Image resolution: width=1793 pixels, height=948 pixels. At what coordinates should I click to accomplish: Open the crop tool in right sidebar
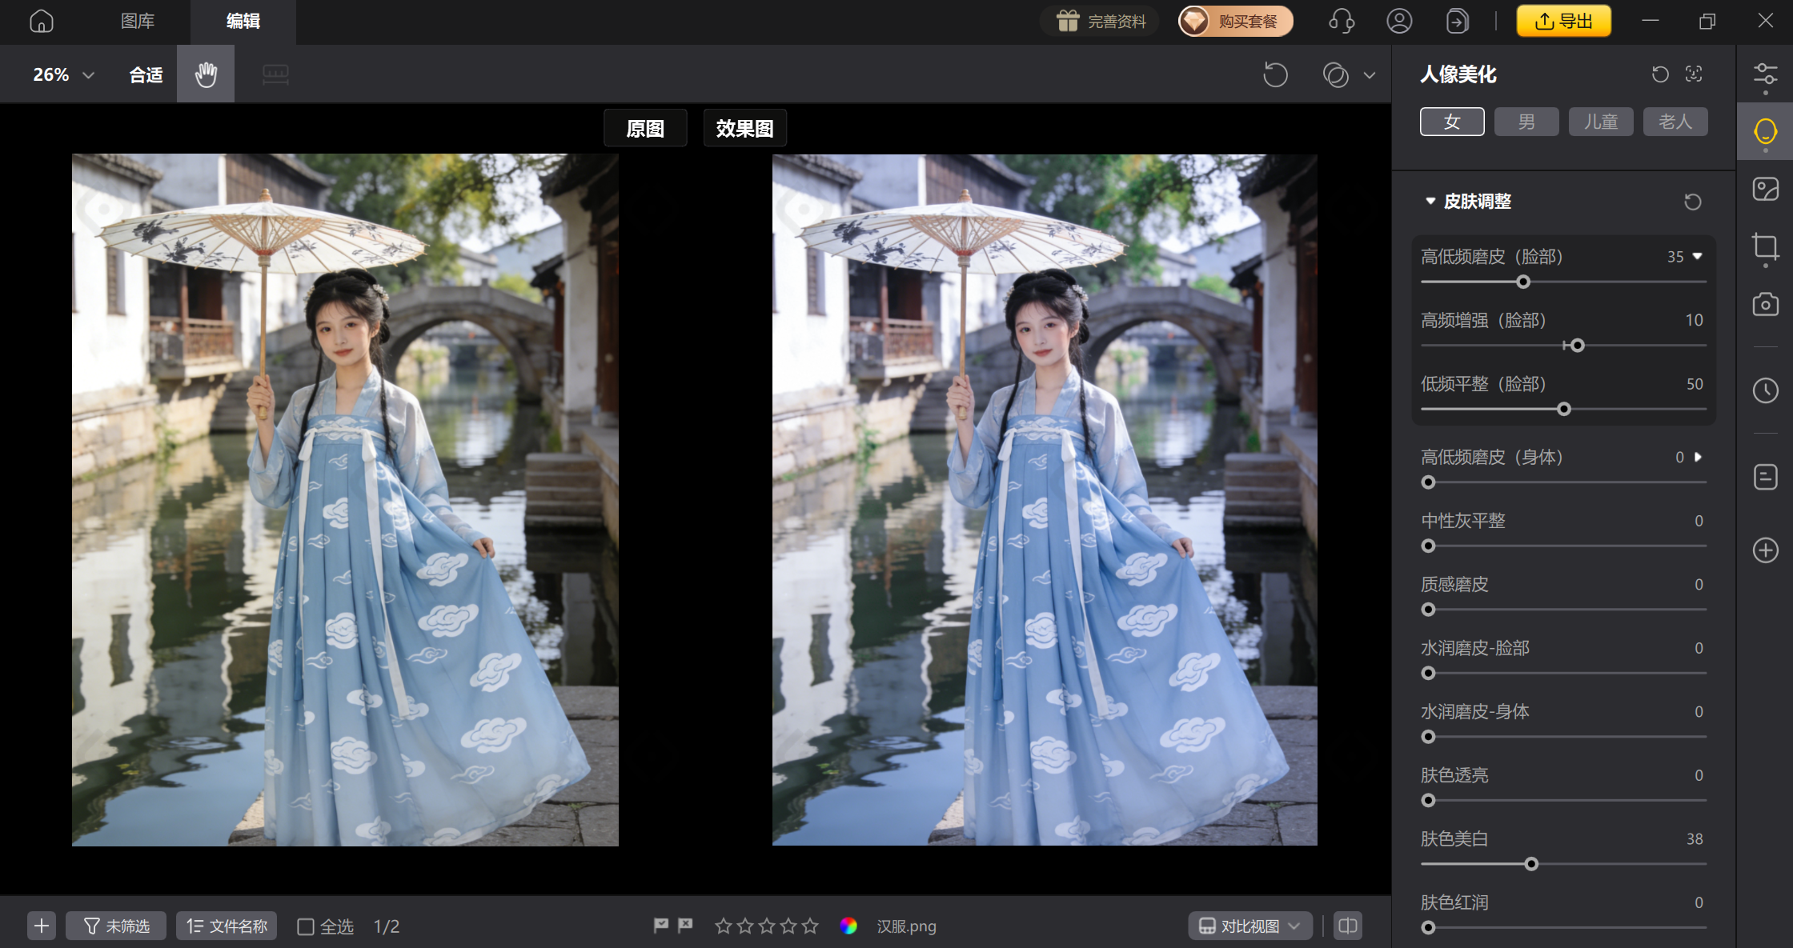coord(1765,248)
